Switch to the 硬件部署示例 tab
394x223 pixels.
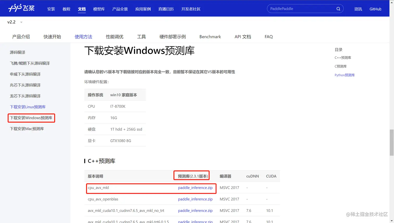click(x=173, y=37)
